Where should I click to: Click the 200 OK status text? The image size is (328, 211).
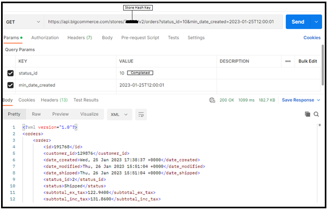click(227, 100)
